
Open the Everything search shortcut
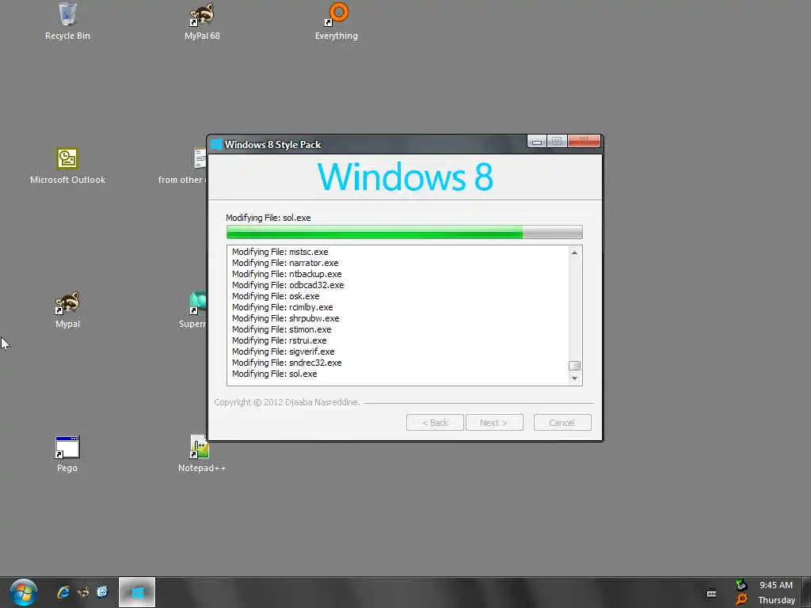coord(337,21)
